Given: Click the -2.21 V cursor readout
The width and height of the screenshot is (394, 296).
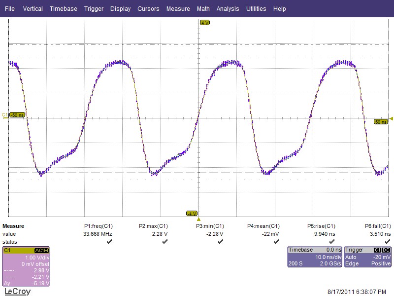Looking at the screenshot, I should 40,277.
